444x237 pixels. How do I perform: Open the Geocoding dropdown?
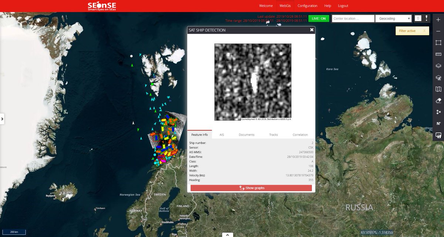(393, 19)
